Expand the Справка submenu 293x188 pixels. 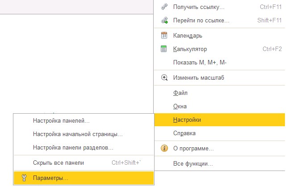coord(220,133)
